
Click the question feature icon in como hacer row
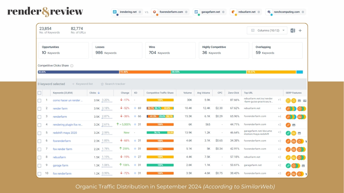click(294, 101)
